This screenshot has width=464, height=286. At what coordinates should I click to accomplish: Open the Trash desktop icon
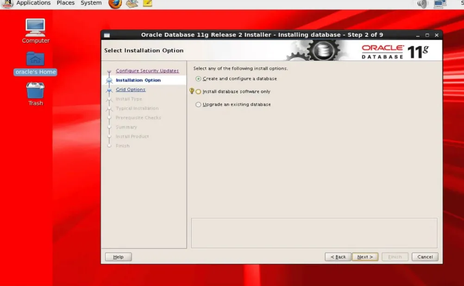[x=36, y=94]
